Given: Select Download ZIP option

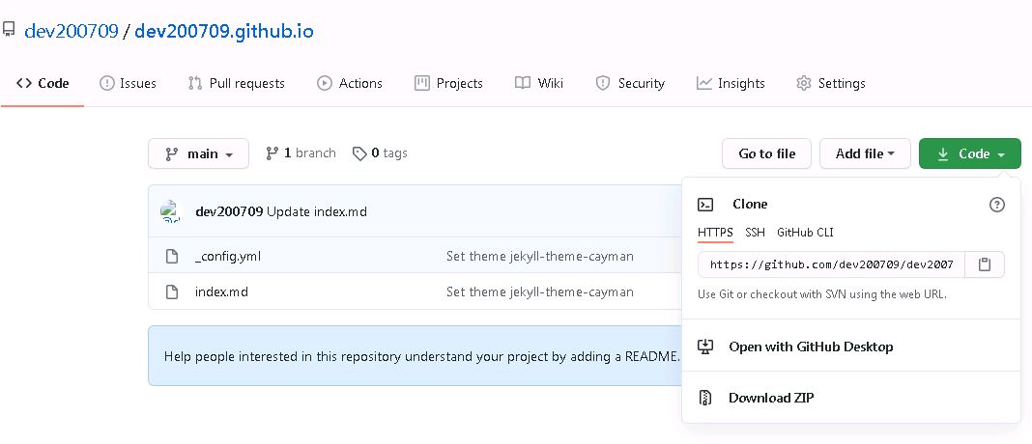Looking at the screenshot, I should [771, 398].
